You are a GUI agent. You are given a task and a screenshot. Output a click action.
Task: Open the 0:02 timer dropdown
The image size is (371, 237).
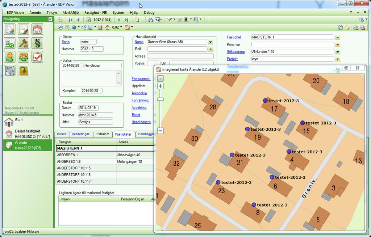pyautogui.click(x=121, y=27)
